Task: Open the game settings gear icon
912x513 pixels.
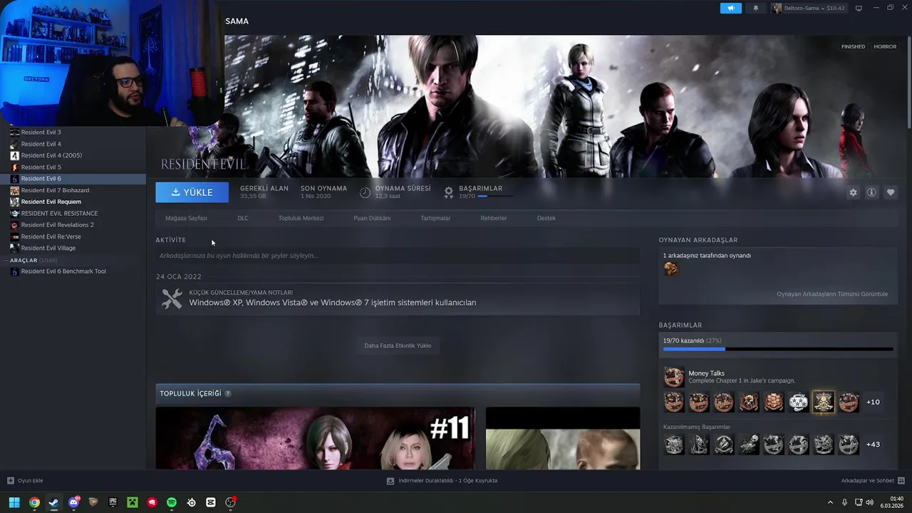Action: point(853,192)
